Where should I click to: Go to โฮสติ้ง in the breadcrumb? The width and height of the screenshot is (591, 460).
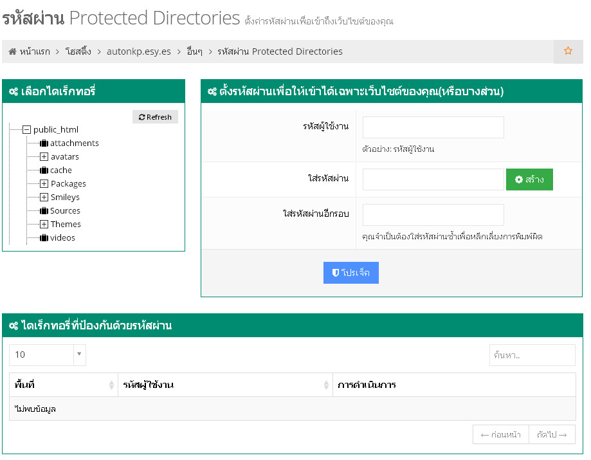[x=82, y=51]
